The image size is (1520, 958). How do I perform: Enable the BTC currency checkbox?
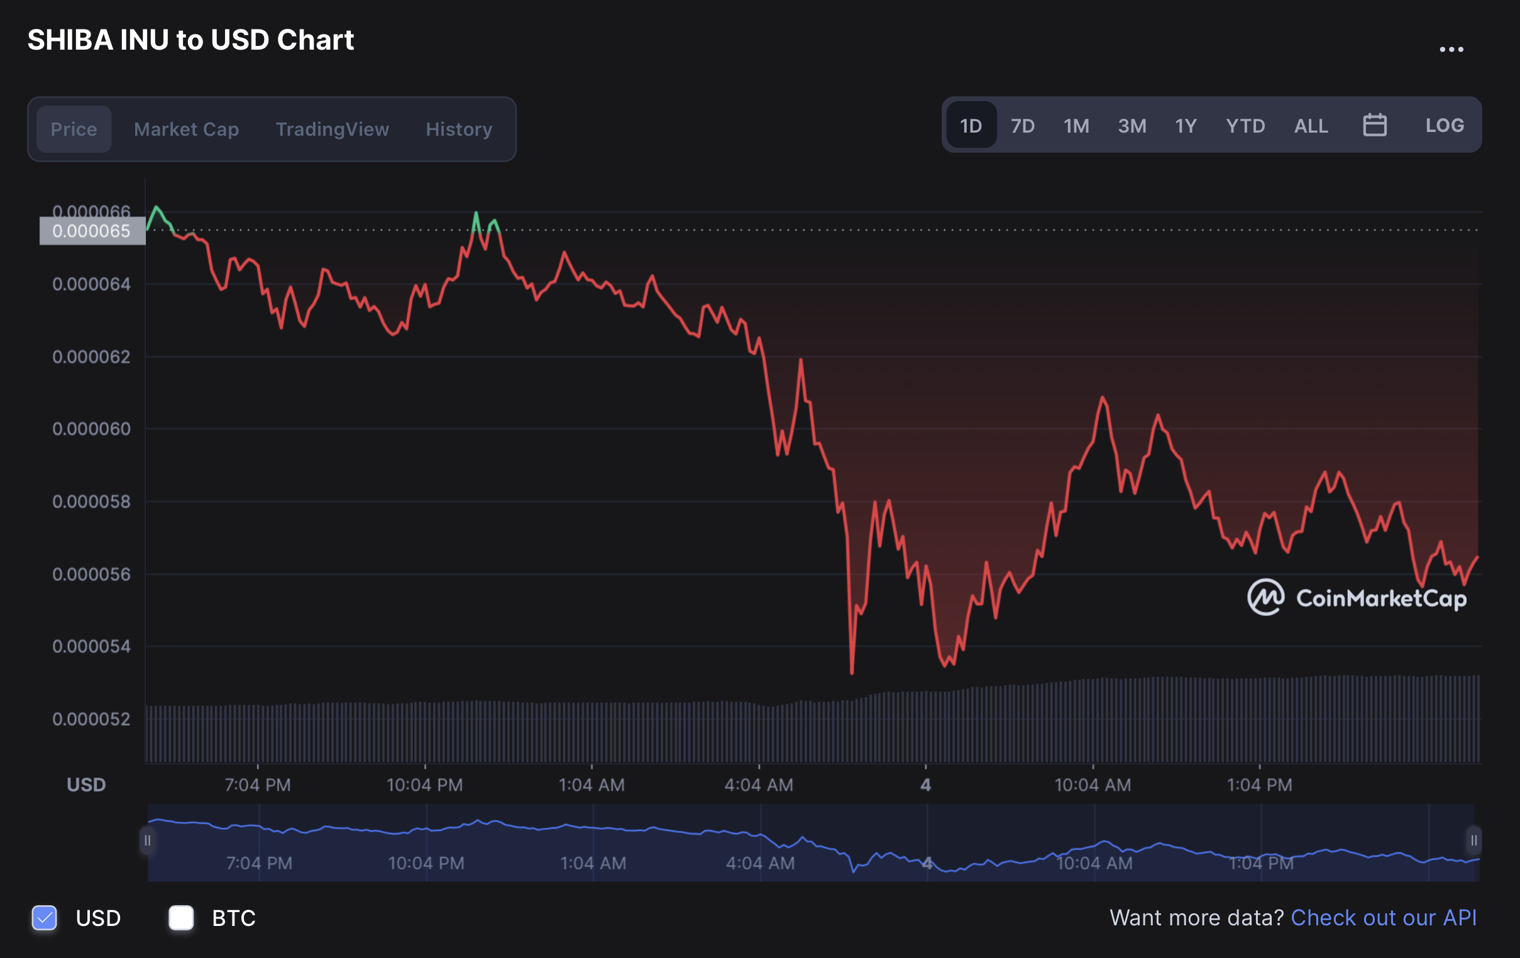tap(181, 918)
